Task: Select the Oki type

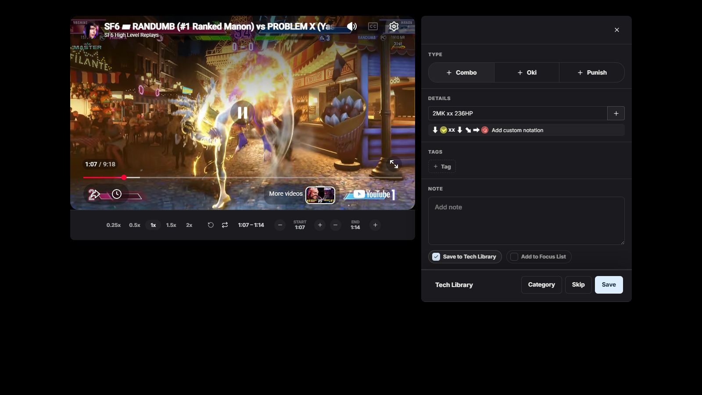Action: [526, 72]
